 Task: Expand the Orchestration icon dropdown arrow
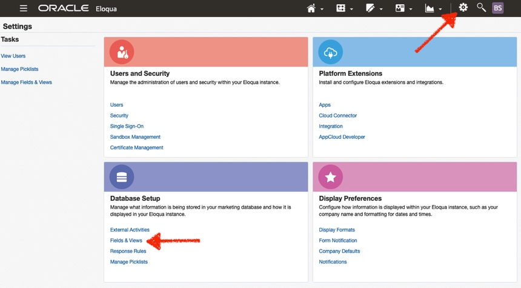tap(351, 9)
